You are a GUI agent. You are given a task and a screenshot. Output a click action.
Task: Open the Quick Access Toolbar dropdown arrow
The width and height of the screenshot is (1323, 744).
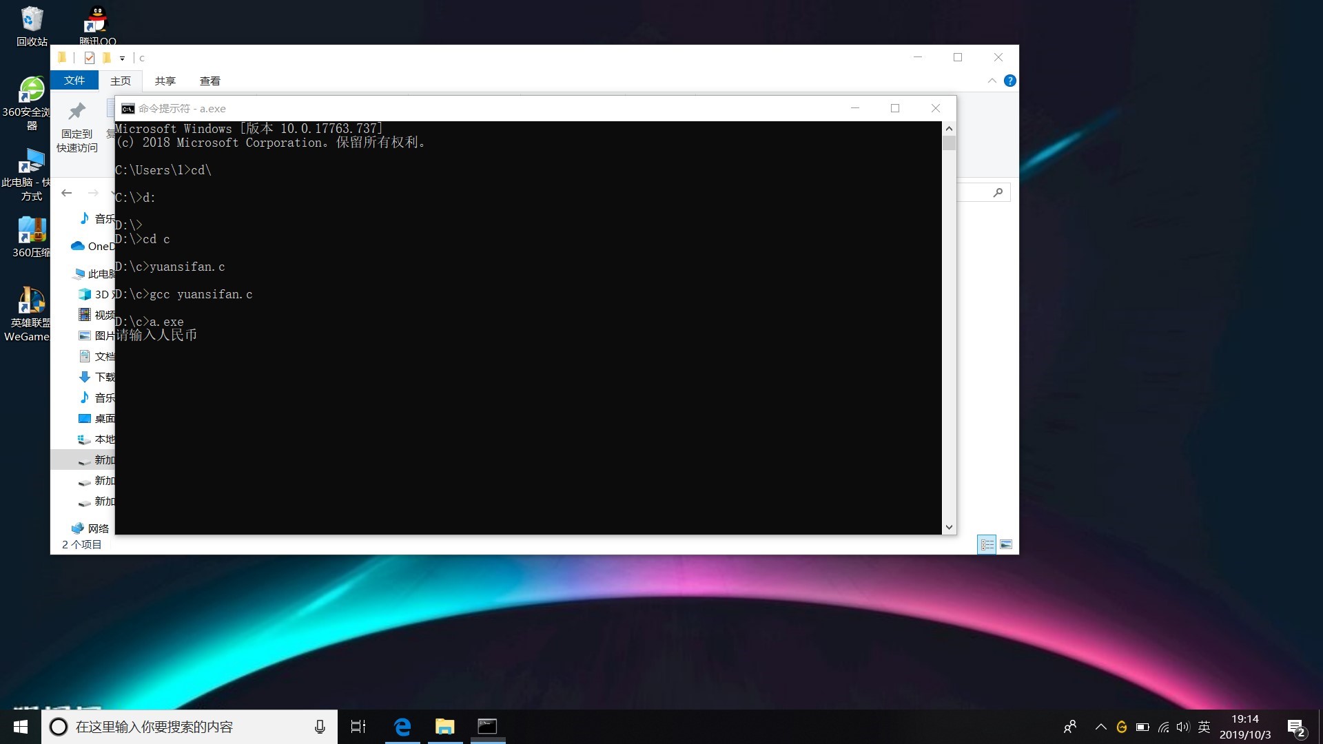coord(122,59)
